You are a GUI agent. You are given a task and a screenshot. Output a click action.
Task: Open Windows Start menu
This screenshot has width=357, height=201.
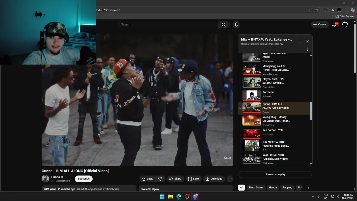162,197
